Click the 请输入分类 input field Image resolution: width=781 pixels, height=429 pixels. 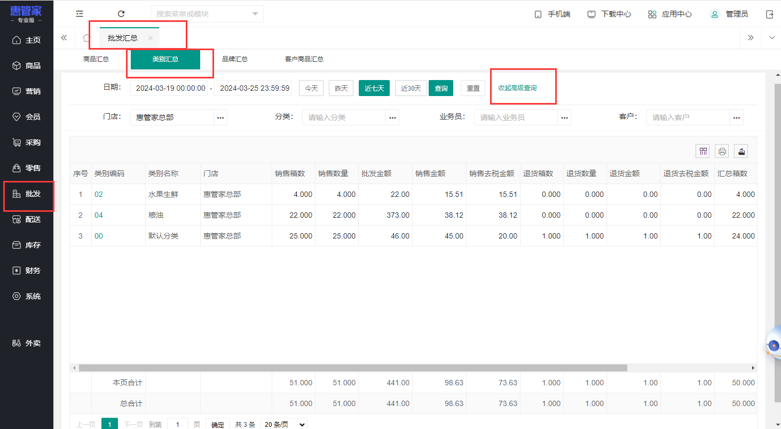click(x=344, y=117)
